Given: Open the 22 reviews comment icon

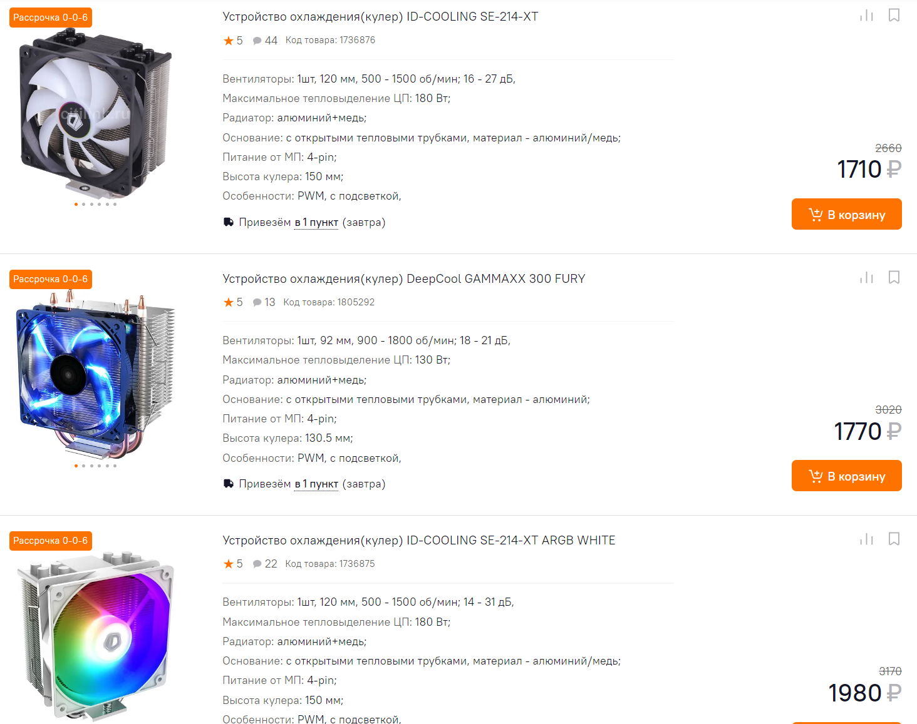Looking at the screenshot, I should (x=257, y=564).
